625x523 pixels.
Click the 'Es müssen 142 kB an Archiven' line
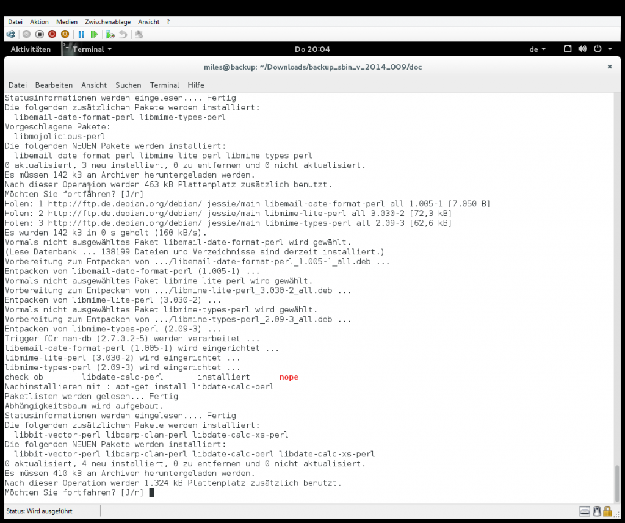coord(129,175)
